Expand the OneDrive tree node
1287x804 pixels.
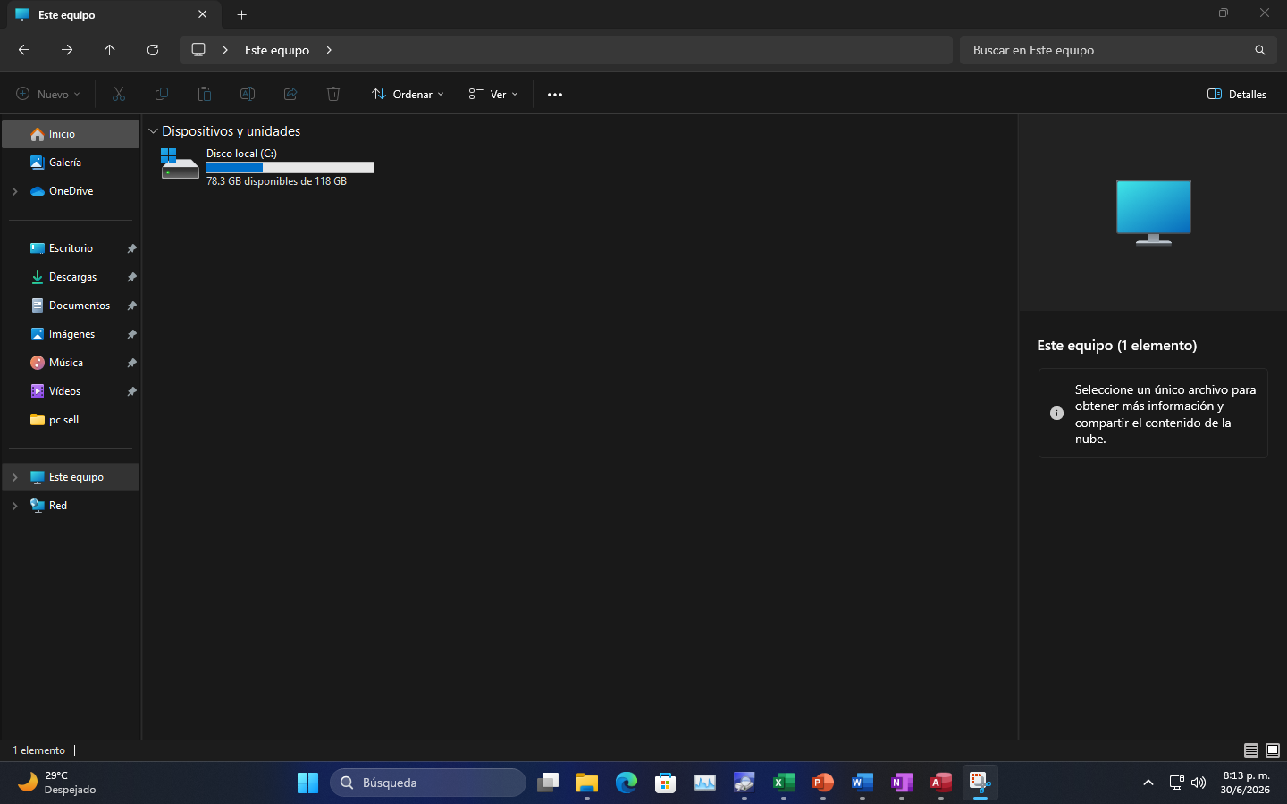[14, 191]
